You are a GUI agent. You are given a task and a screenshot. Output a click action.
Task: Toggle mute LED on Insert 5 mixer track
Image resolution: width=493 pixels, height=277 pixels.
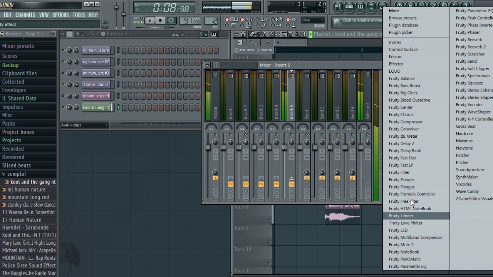coord(292,135)
